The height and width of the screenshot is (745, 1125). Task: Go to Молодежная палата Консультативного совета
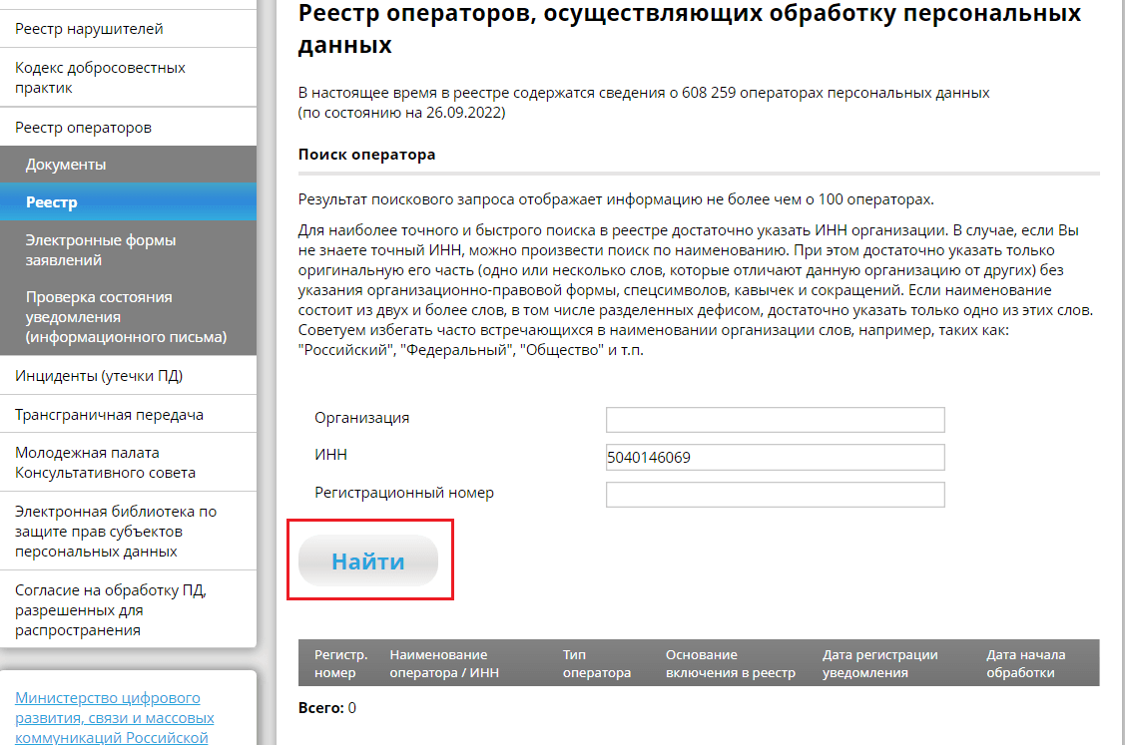(x=105, y=463)
